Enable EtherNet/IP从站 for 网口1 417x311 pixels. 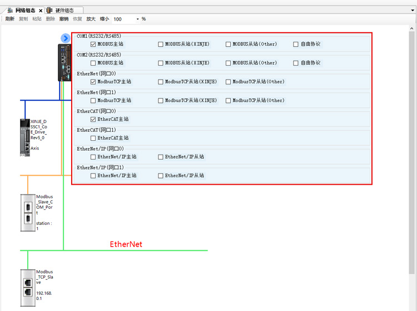click(160, 176)
